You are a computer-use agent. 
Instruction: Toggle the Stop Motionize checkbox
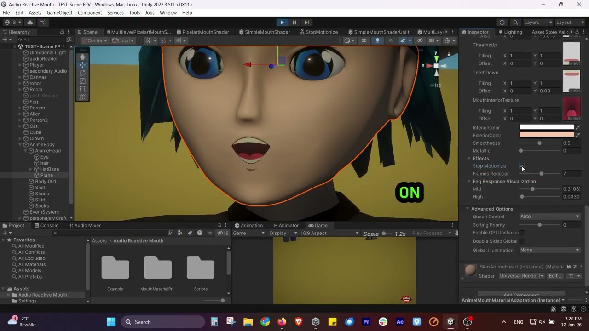click(522, 166)
